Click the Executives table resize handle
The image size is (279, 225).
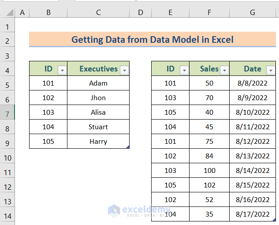coord(128,147)
